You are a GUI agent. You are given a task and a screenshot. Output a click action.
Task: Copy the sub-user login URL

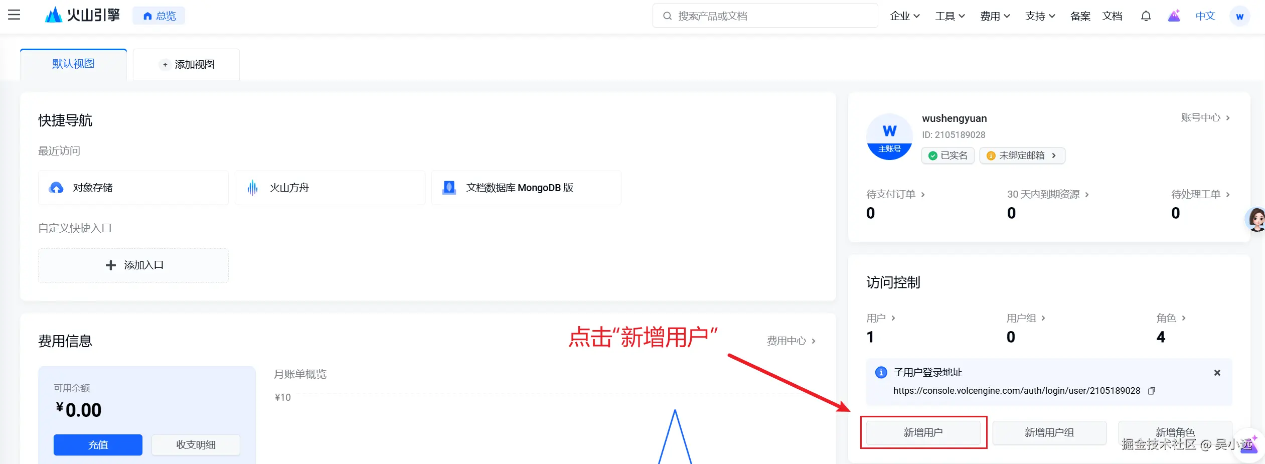[x=1152, y=391]
